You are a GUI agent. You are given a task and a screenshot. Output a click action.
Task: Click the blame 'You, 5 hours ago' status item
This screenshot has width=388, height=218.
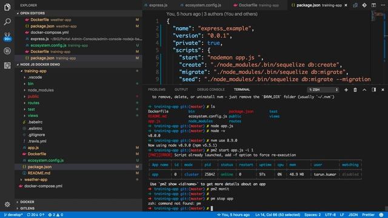tap(233, 215)
